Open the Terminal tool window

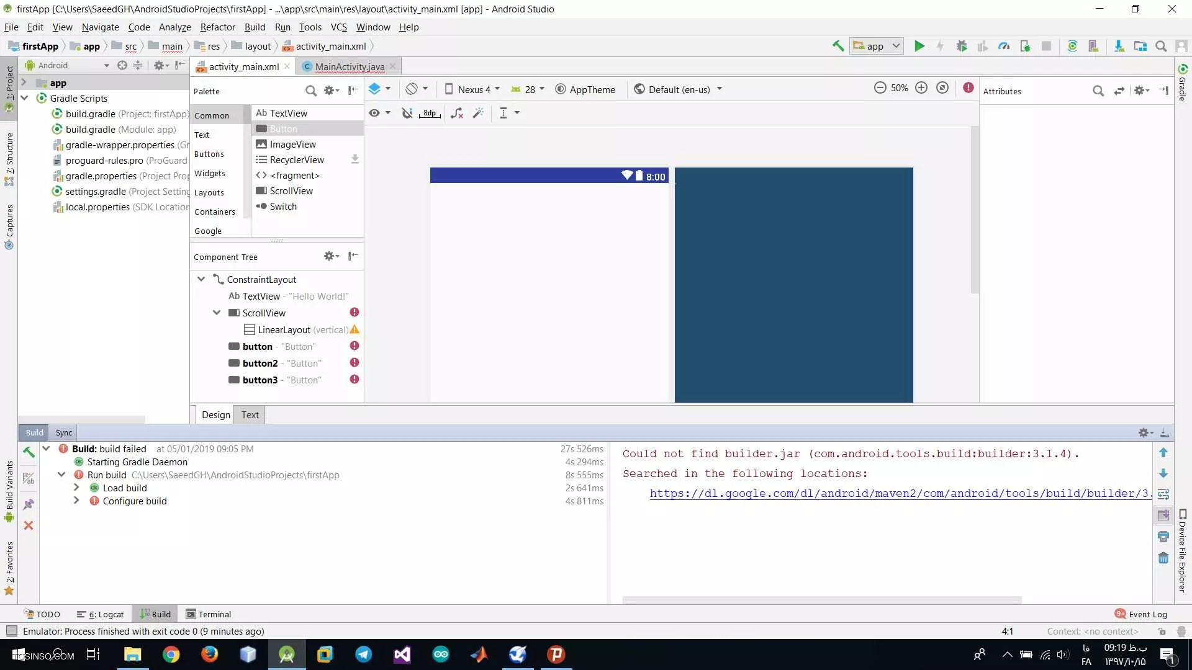209,614
